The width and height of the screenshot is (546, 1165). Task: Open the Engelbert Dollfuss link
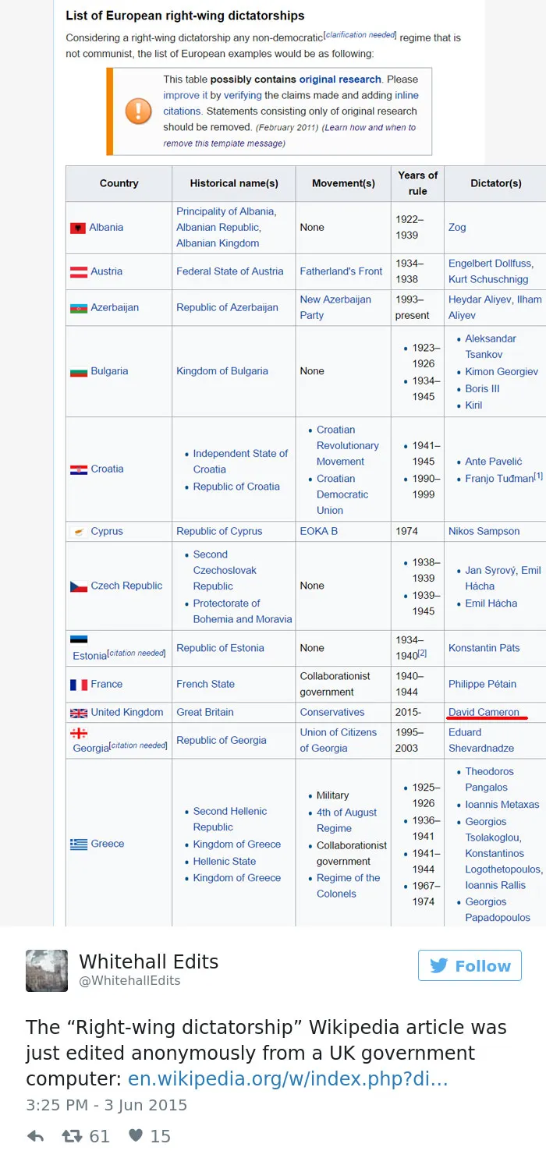(491, 264)
